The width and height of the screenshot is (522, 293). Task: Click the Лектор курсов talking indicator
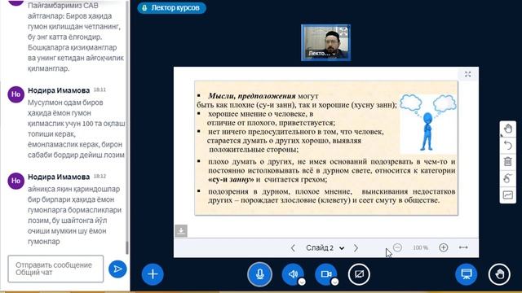point(172,7)
